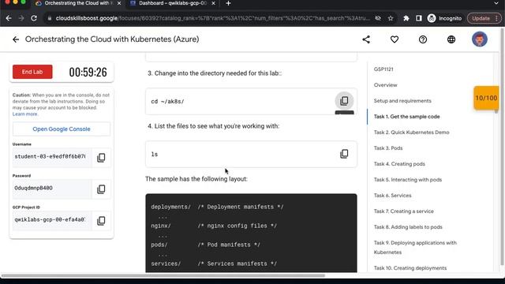Click the Incognito profile indicator

(444, 18)
